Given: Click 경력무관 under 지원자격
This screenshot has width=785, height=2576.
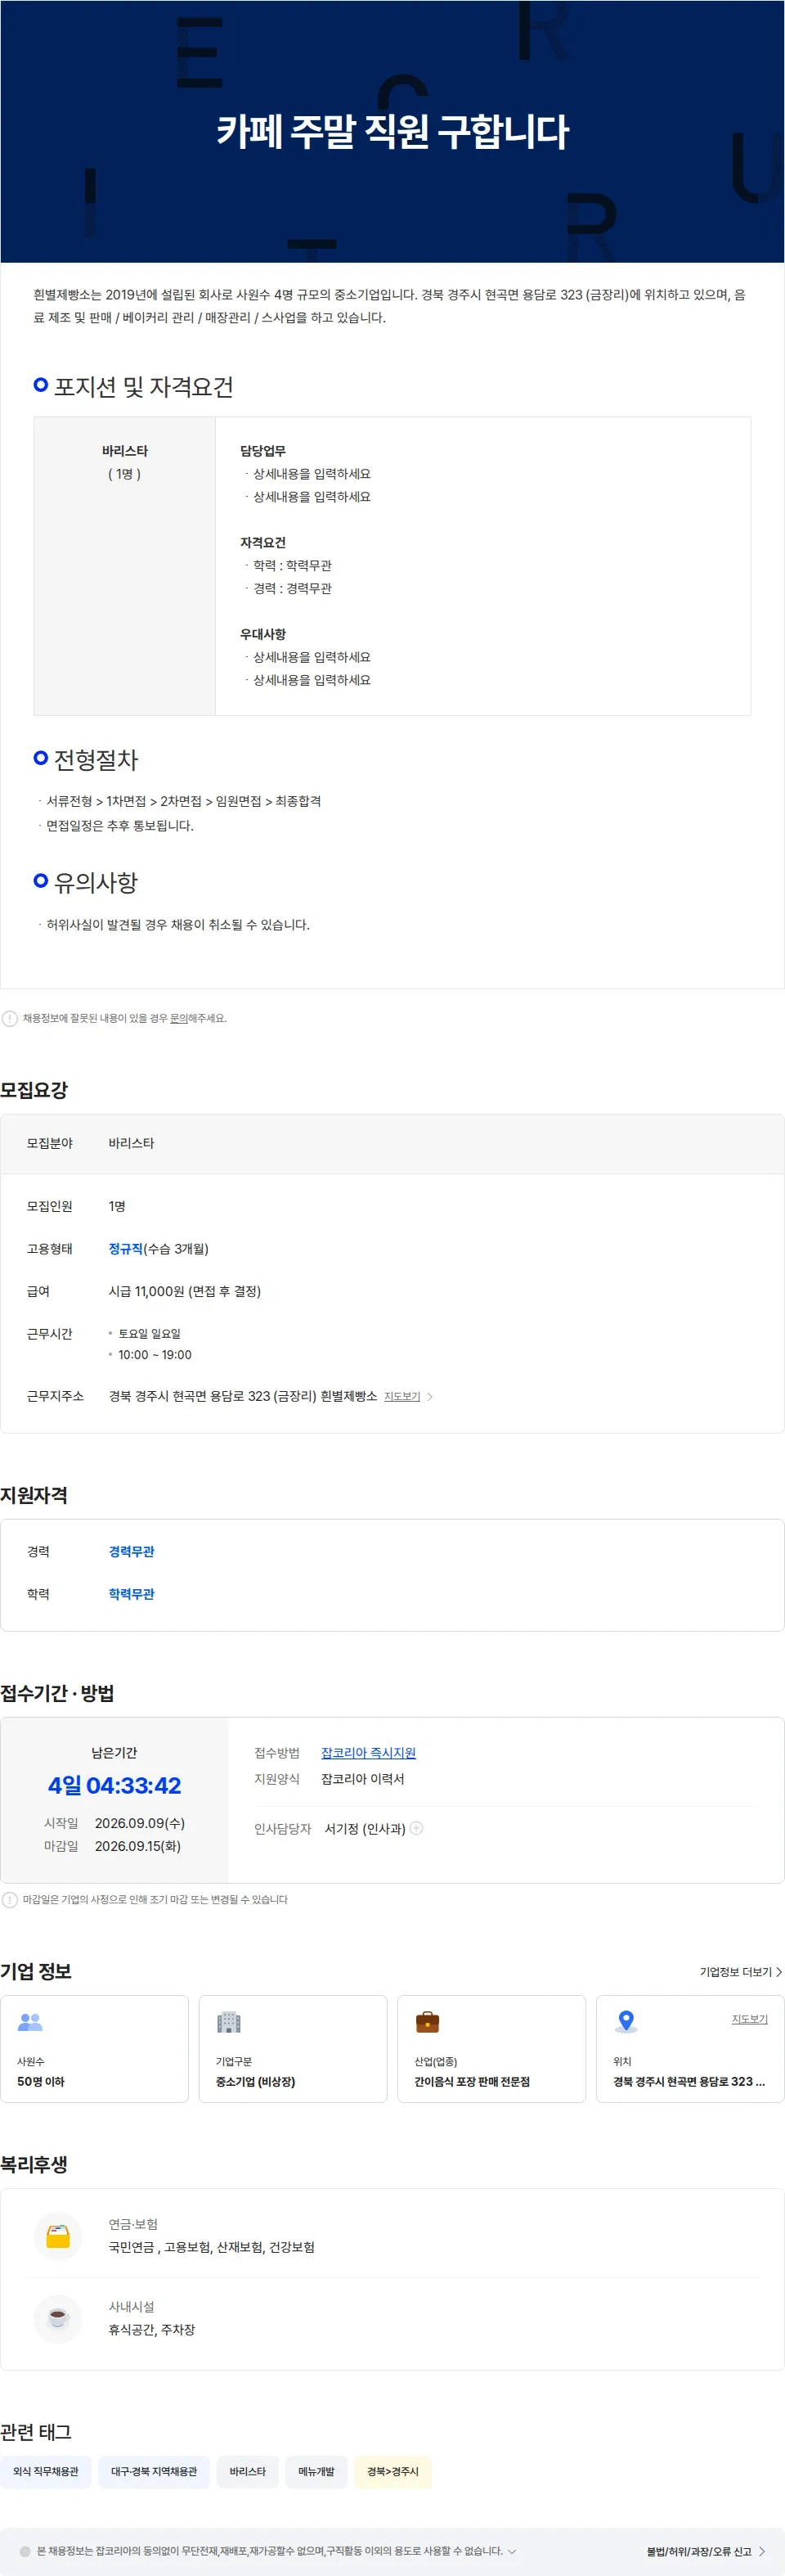Looking at the screenshot, I should click(x=131, y=1552).
